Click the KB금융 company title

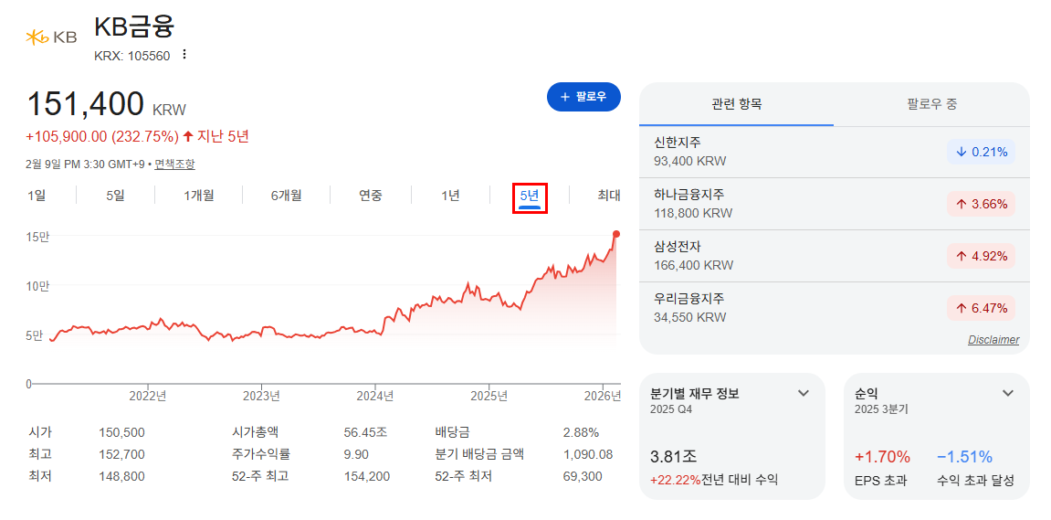(135, 27)
